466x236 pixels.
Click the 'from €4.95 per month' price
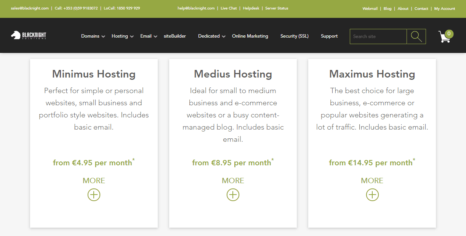[x=94, y=162]
